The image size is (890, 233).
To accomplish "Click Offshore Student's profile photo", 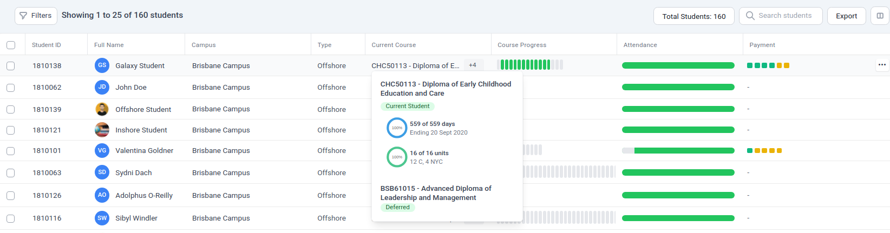I will tap(102, 109).
